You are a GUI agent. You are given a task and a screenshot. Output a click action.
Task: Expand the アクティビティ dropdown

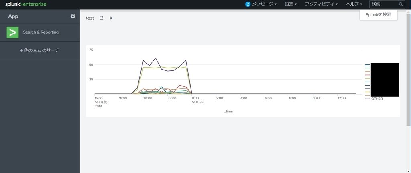321,4
